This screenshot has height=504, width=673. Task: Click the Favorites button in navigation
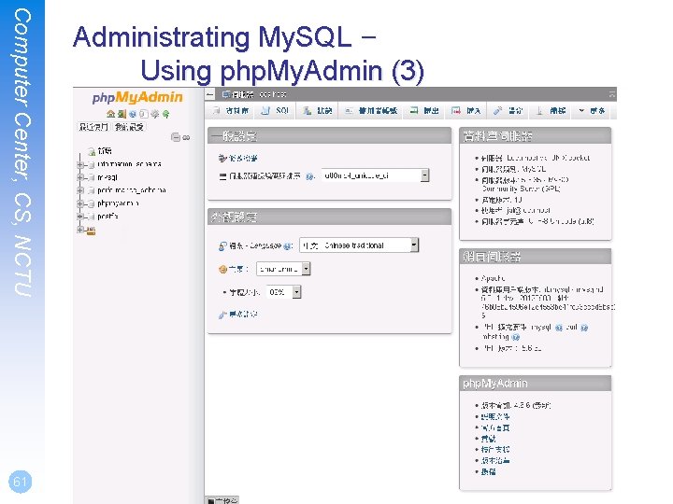pos(129,127)
